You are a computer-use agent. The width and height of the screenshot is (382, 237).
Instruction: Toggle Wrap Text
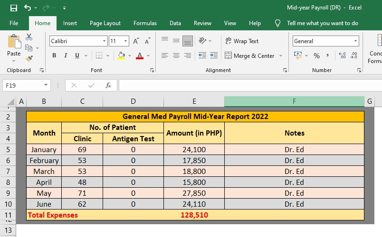point(242,41)
